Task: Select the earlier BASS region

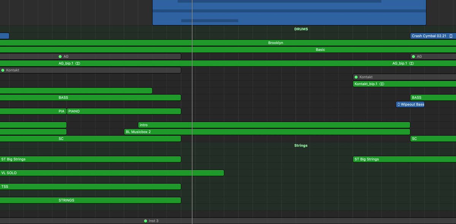Action: 90,98
